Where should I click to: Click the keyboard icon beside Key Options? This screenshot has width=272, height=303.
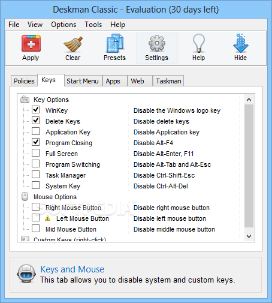[x=25, y=99]
